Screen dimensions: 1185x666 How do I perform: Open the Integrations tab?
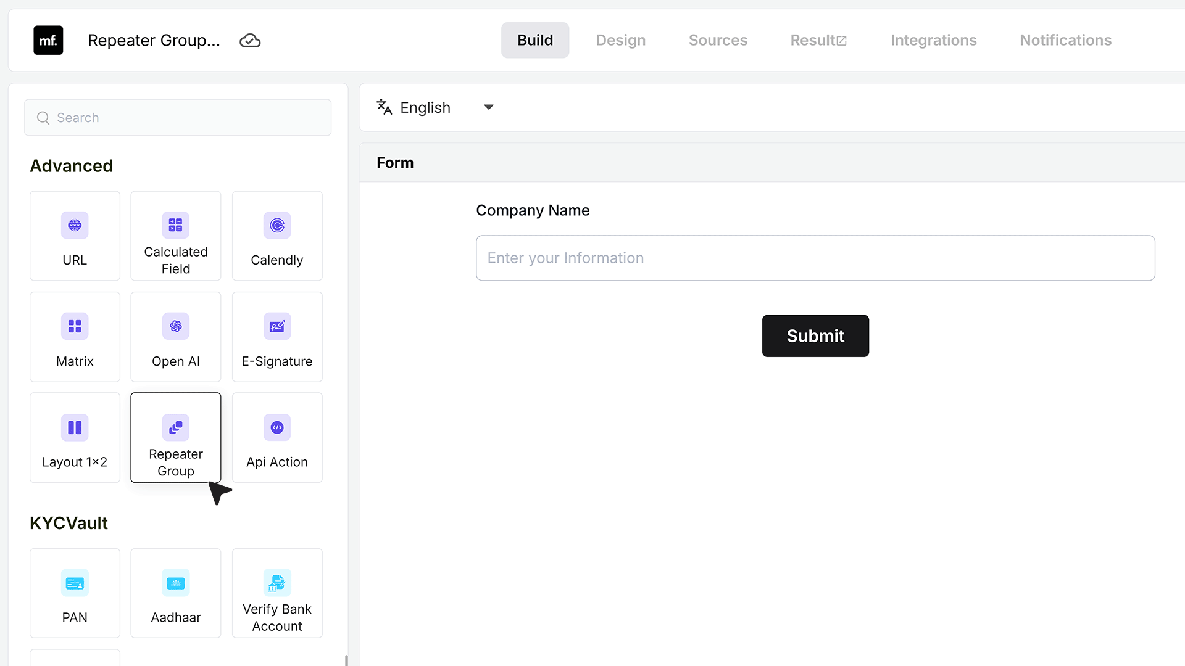click(x=933, y=40)
